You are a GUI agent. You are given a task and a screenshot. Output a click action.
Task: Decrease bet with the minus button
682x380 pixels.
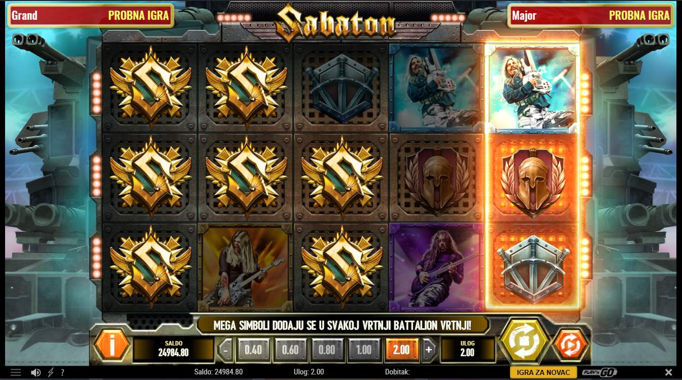click(225, 350)
